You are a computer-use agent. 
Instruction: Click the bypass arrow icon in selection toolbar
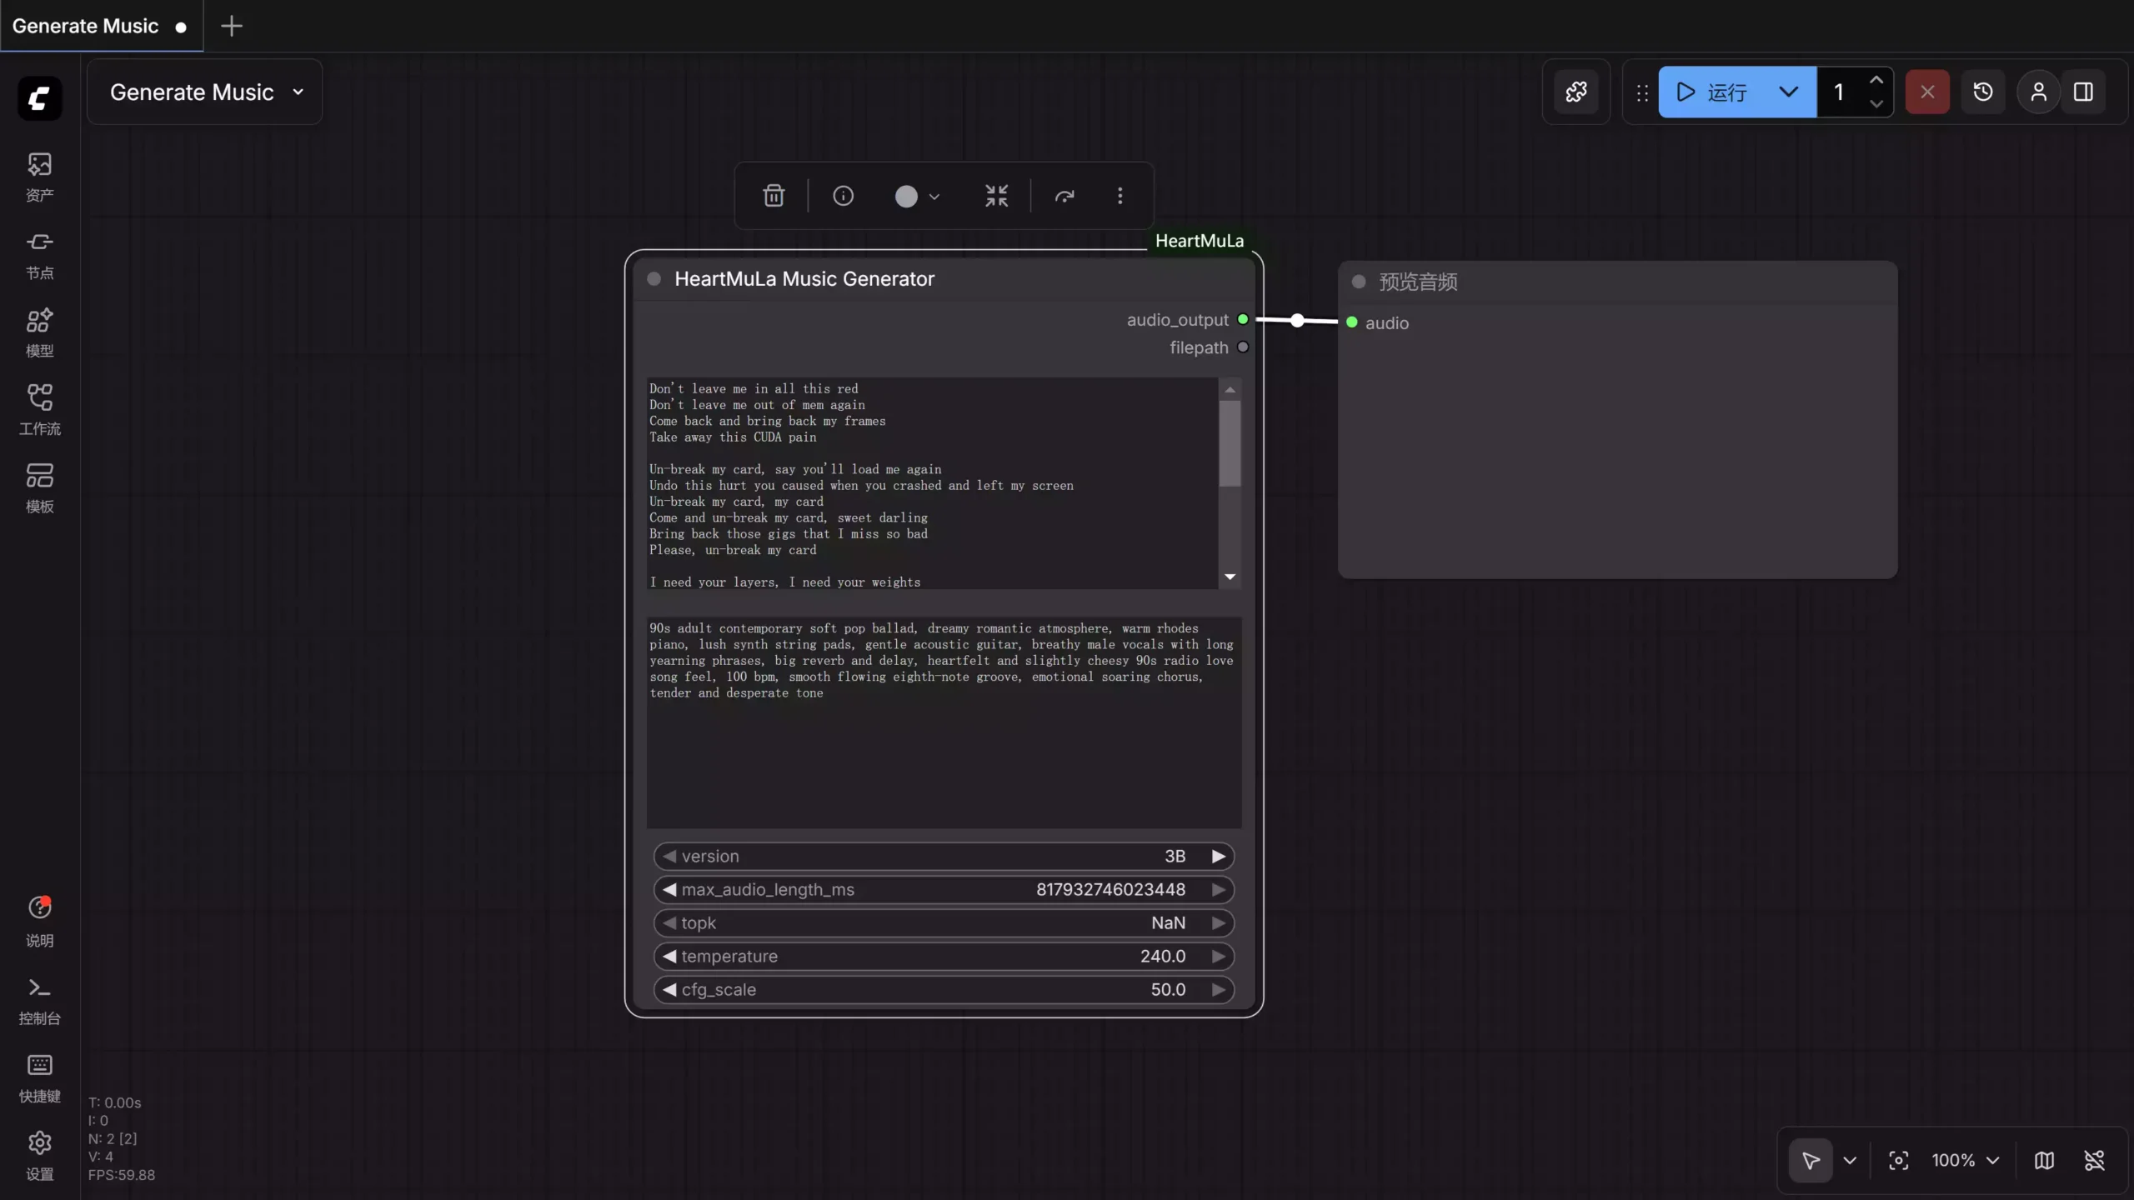(x=1064, y=196)
